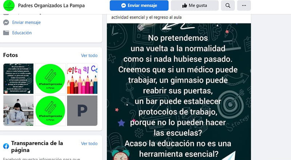Click the folder icon beside Educación
The width and height of the screenshot is (291, 160).
(x=6, y=33)
